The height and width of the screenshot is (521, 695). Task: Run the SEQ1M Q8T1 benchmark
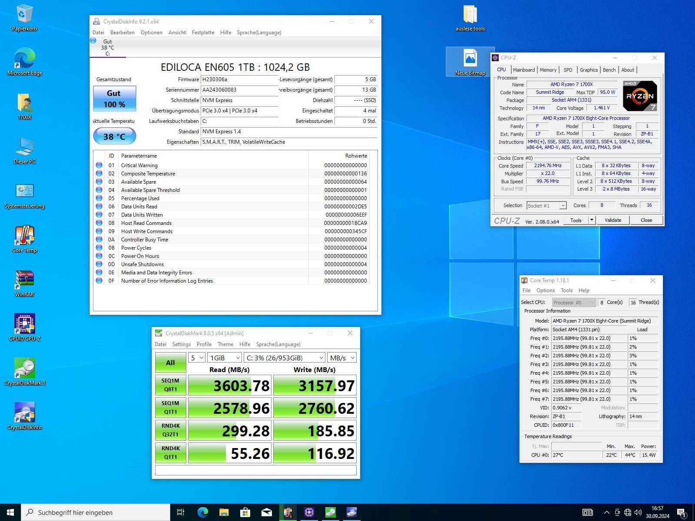click(170, 385)
